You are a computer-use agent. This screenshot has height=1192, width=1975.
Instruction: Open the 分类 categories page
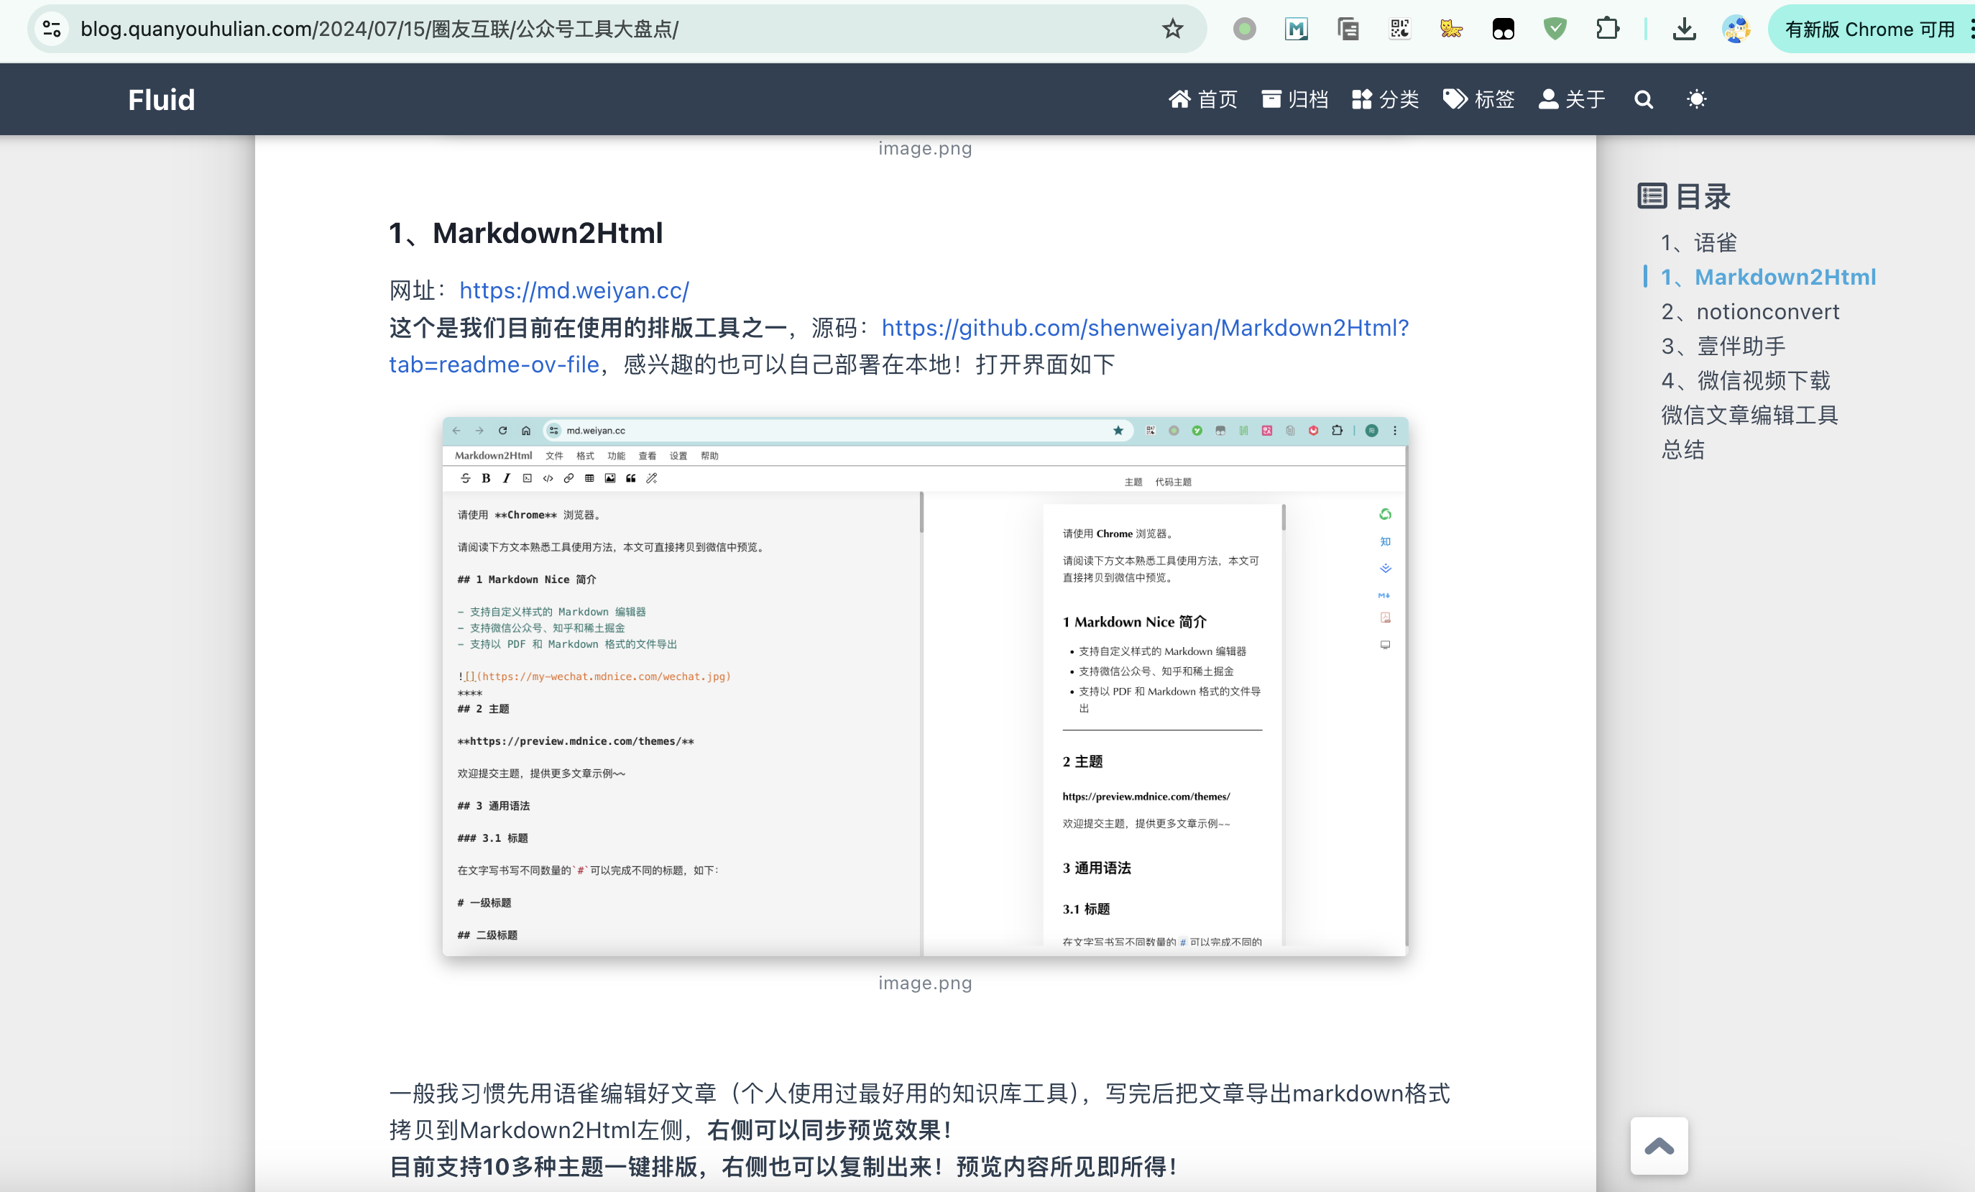[x=1385, y=99]
